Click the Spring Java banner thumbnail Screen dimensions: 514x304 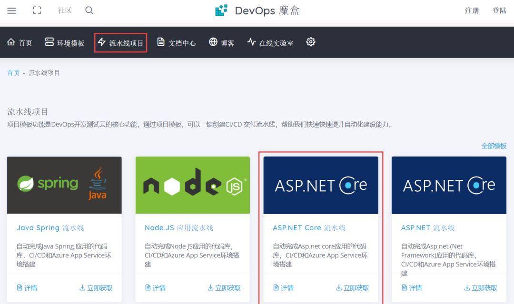64,185
